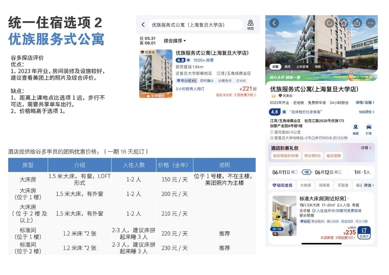Click the 房型 table header cell
The image size is (389, 275).
point(28,165)
